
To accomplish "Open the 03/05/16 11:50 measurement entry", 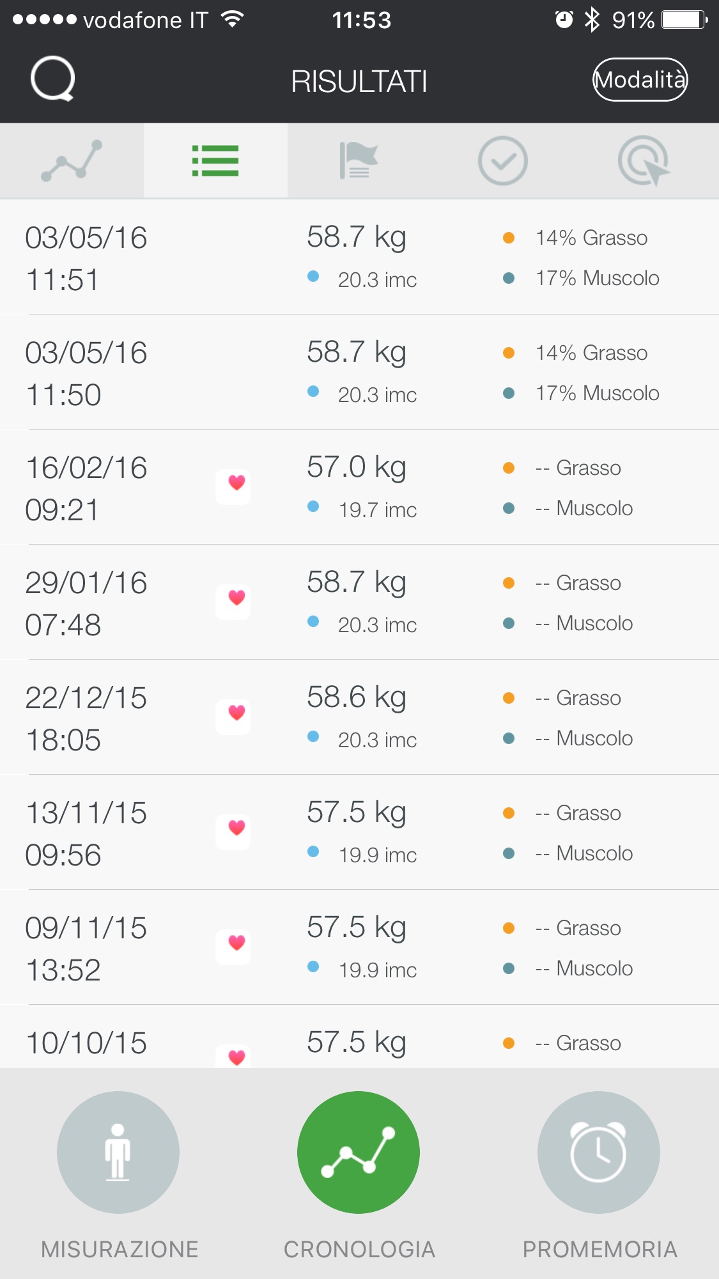I will point(359,372).
